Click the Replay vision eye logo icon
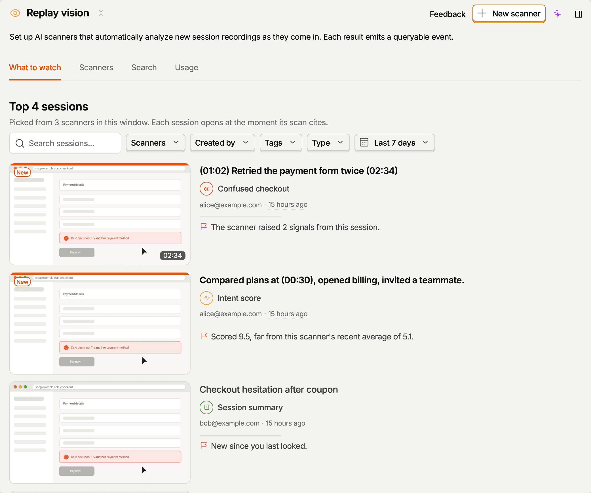 pyautogui.click(x=15, y=13)
